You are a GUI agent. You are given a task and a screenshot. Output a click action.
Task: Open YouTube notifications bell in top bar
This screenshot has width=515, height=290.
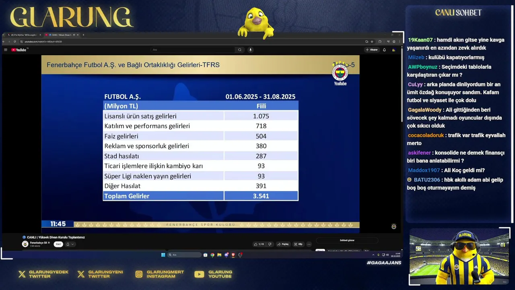[384, 50]
